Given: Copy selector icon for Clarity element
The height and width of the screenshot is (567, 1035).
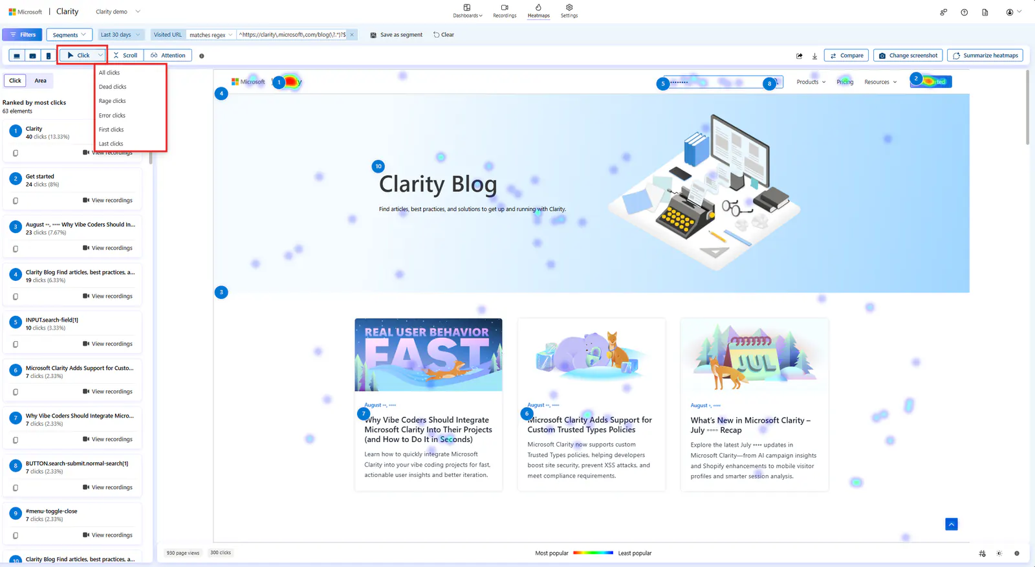Looking at the screenshot, I should point(16,153).
